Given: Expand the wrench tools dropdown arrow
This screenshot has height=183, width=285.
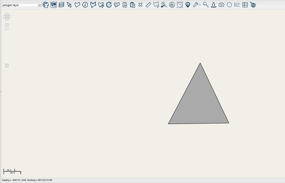Looking at the screenshot, I should pyautogui.click(x=200, y=5).
